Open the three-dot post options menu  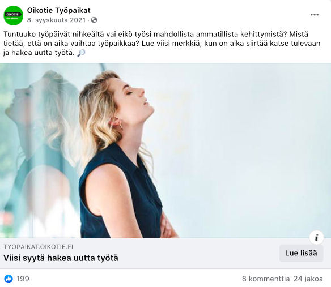315,15
